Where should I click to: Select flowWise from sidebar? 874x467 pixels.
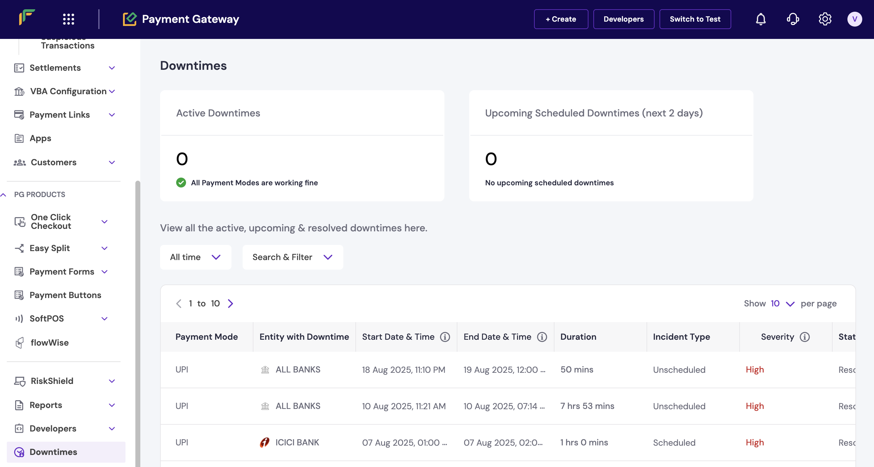(x=49, y=343)
